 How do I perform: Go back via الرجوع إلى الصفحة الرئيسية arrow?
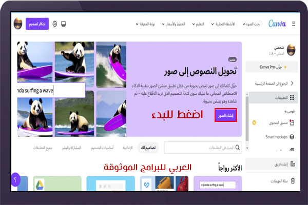click(292, 84)
